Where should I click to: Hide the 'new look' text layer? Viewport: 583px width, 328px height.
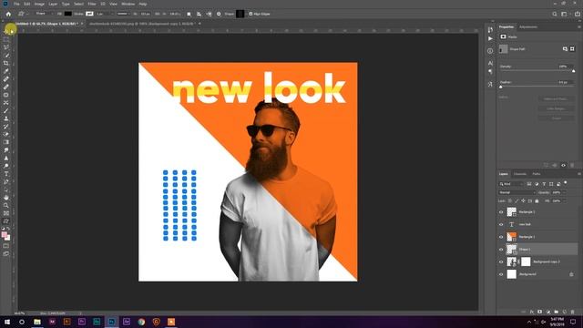click(501, 225)
